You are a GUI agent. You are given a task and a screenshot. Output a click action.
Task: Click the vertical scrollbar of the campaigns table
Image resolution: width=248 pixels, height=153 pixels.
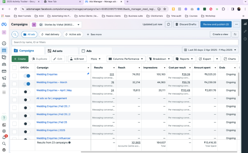(x=238, y=84)
